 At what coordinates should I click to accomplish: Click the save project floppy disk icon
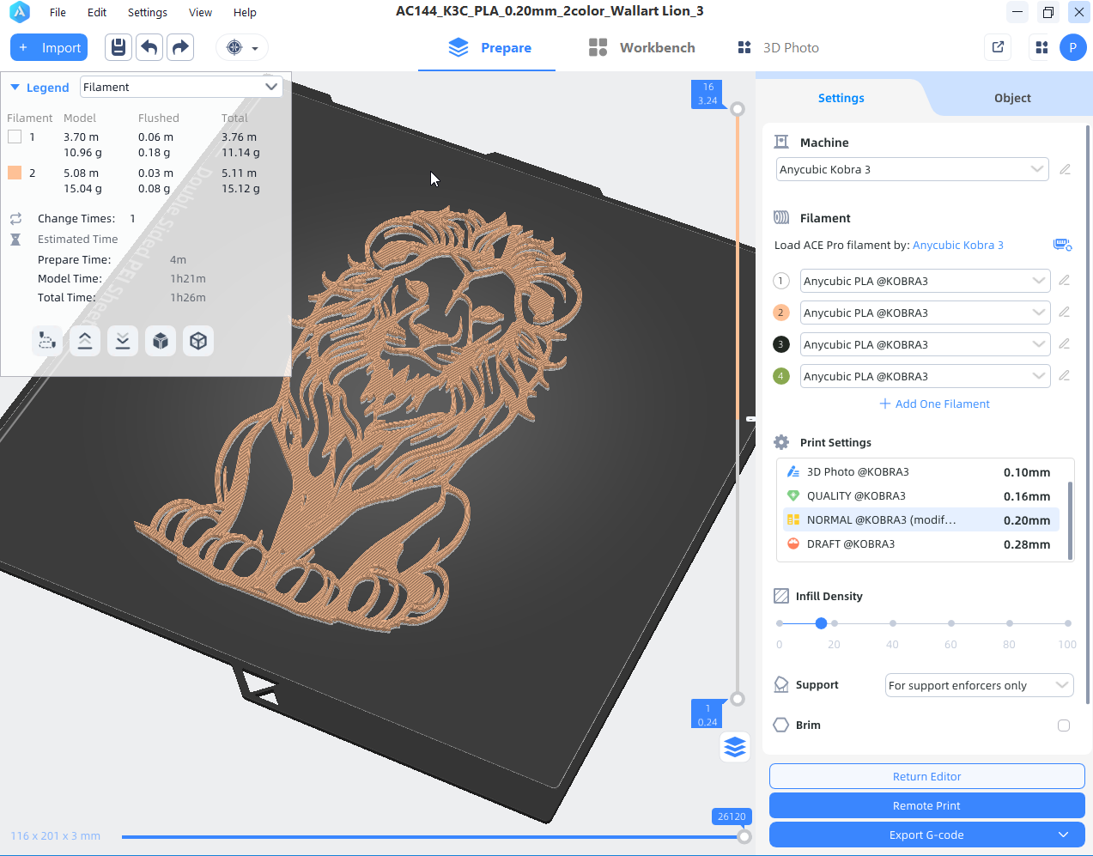[118, 47]
